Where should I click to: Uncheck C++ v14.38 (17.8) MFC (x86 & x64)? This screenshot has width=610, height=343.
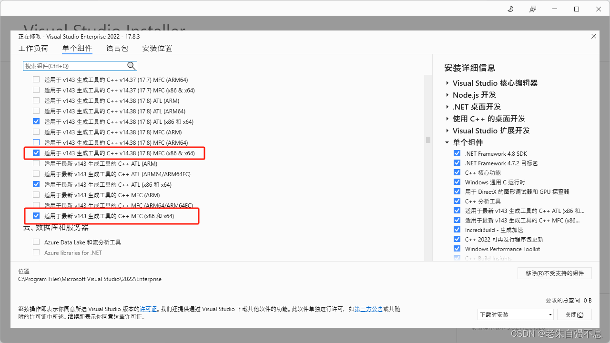coord(36,153)
